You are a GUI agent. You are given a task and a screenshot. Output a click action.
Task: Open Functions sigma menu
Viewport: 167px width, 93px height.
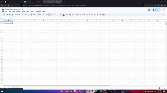click(107, 15)
